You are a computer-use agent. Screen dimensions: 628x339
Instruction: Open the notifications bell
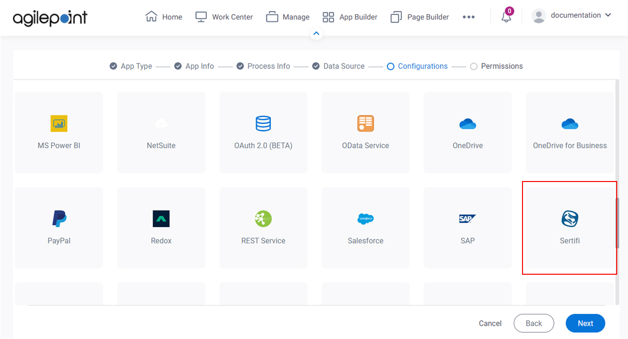(506, 17)
